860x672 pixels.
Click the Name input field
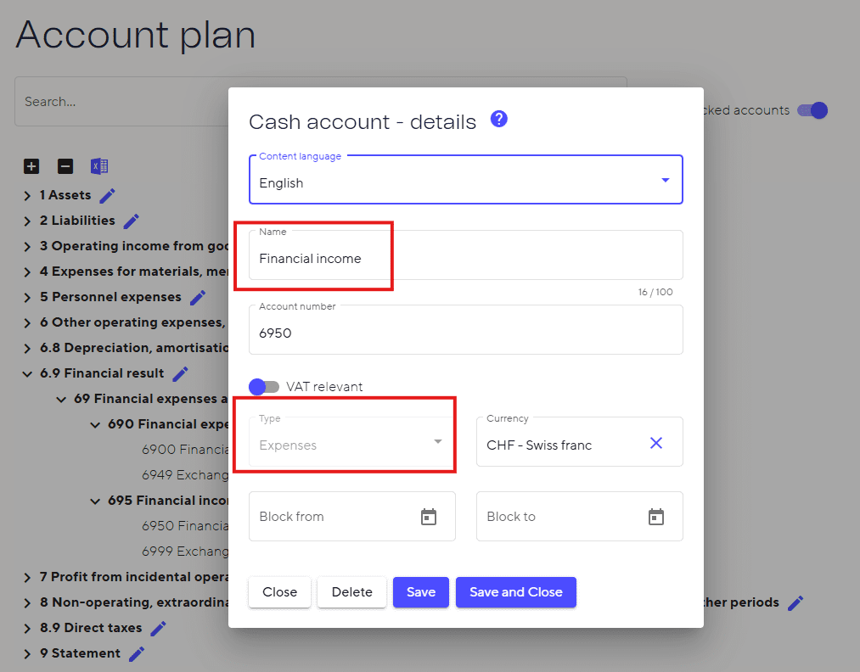click(x=465, y=259)
